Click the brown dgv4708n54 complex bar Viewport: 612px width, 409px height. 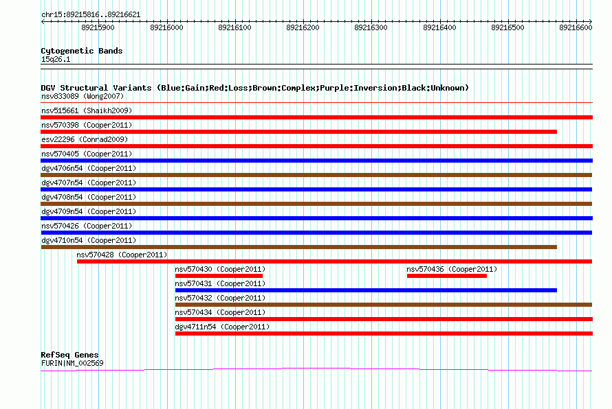coord(316,204)
